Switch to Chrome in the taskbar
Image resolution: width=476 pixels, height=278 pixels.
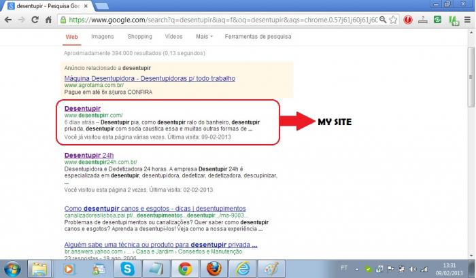coord(184,269)
